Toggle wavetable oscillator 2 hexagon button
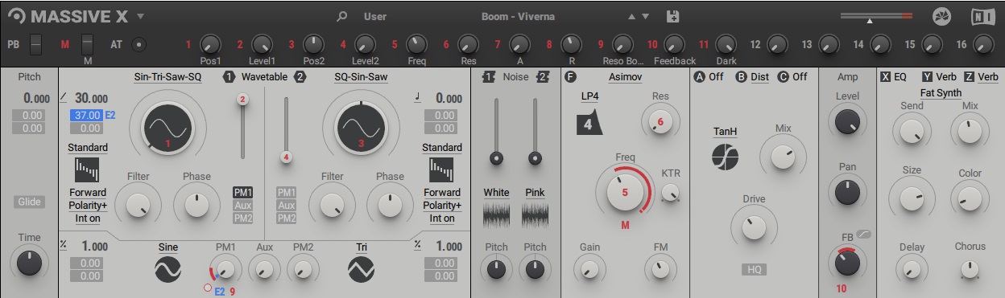1005x298 pixels. click(300, 77)
